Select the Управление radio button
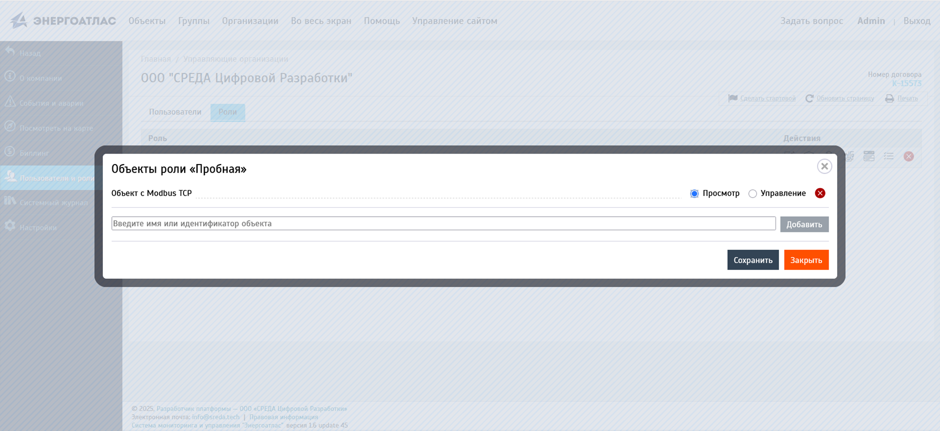The height and width of the screenshot is (431, 940). (x=753, y=194)
